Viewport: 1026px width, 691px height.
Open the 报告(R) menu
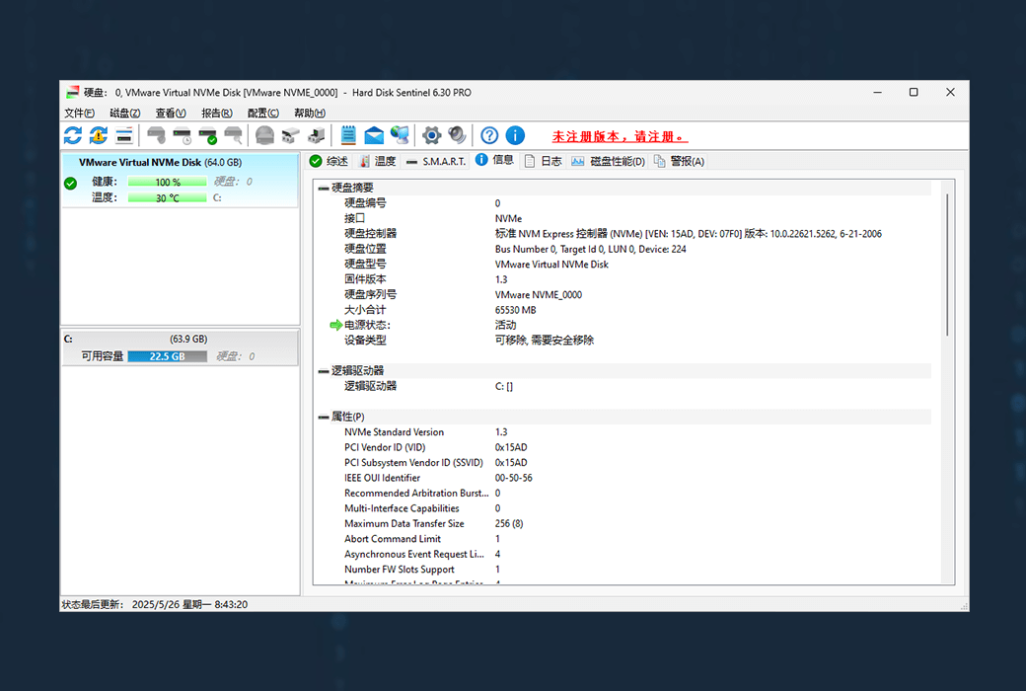tap(217, 113)
